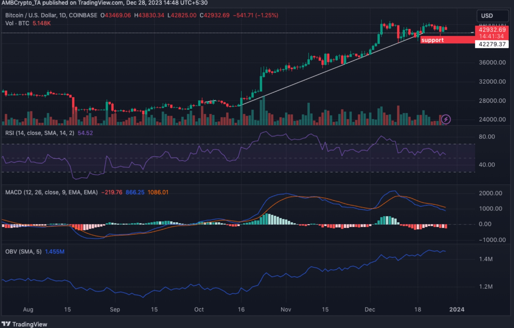Viewport: 514px width, 328px height.
Task: Click the RSI 80.00 axis label
Action: (x=487, y=137)
